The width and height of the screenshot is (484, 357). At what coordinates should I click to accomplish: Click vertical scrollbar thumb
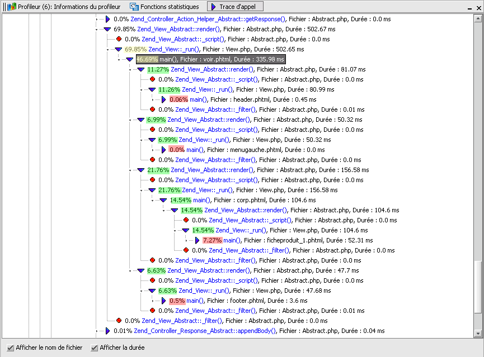(478, 287)
